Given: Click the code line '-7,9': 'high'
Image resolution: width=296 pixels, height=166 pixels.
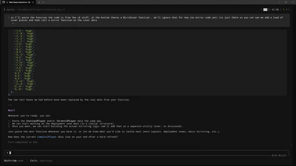Looking at the screenshot, I should point(24,31).
